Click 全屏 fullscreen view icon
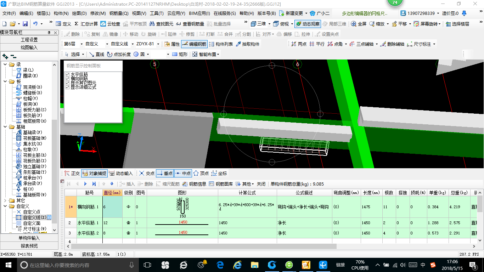Screen dimensions: 484x272 [x=359, y=24]
